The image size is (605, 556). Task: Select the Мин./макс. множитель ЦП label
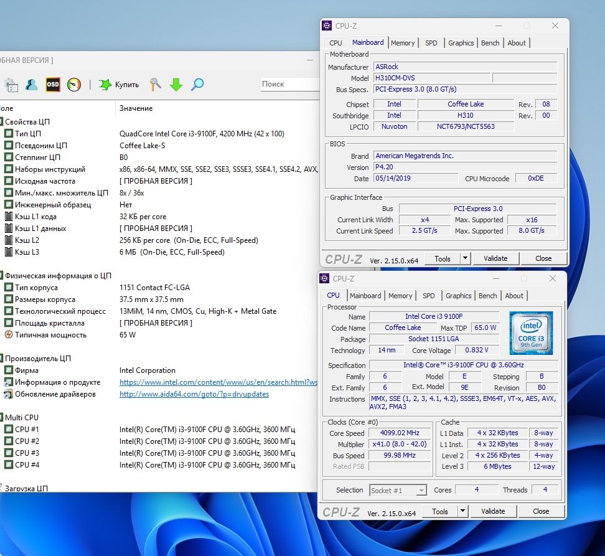(x=62, y=193)
